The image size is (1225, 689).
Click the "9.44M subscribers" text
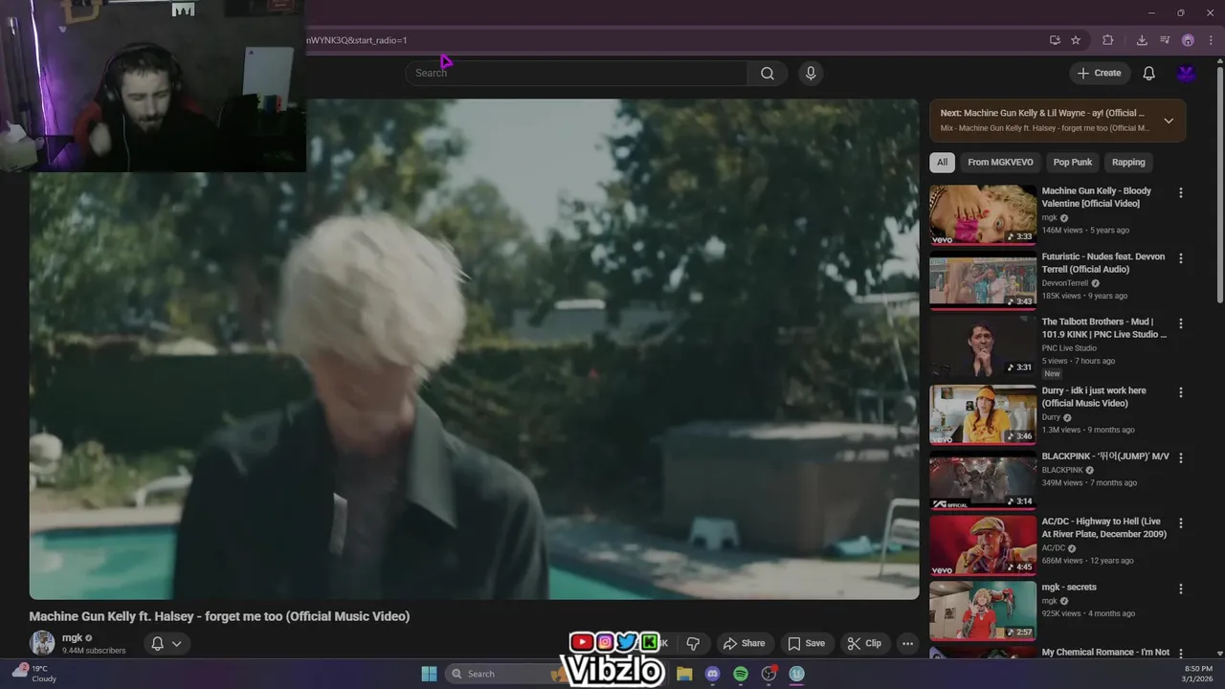[94, 651]
